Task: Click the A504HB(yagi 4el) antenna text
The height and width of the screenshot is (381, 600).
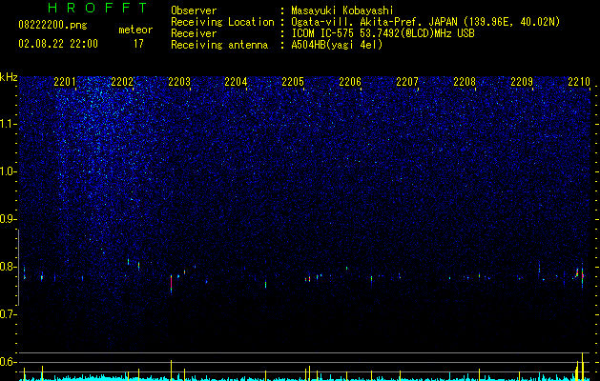Action: tap(337, 45)
